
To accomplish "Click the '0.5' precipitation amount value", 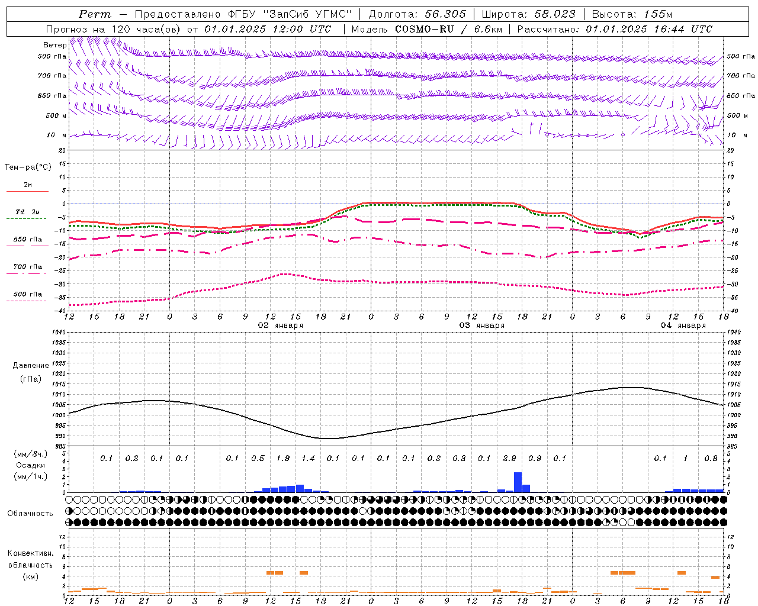I will click(x=258, y=459).
